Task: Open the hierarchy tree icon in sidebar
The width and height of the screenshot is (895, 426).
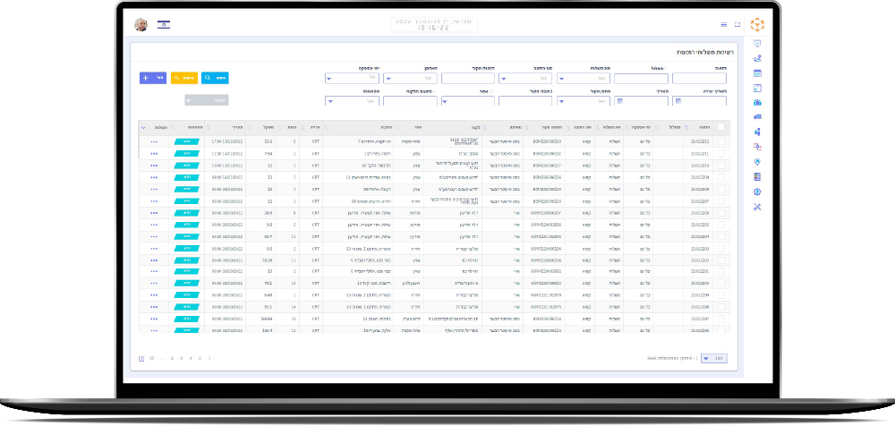Action: coord(757,132)
